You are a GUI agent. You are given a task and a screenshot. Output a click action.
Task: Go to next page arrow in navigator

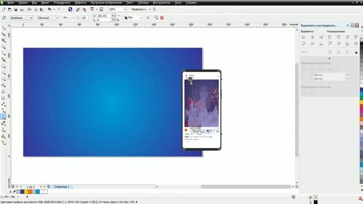41,186
